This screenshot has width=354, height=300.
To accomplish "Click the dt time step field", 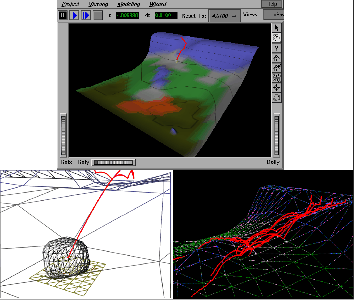I will 165,15.
